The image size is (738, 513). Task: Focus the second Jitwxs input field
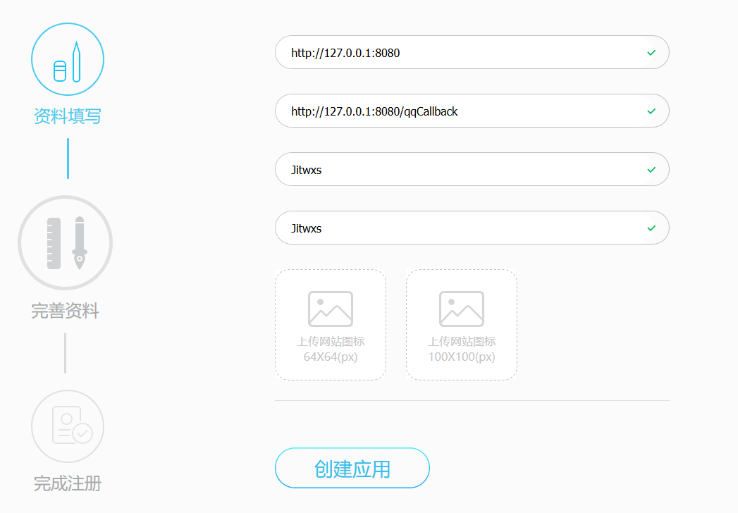click(472, 228)
